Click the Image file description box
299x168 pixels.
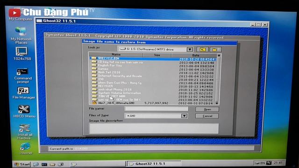click(x=154, y=128)
